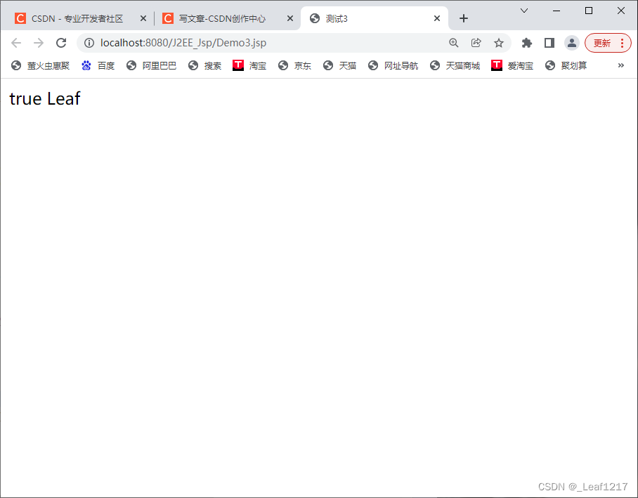Image resolution: width=638 pixels, height=498 pixels.
Task: Close the 测试3 tab
Action: pos(437,18)
